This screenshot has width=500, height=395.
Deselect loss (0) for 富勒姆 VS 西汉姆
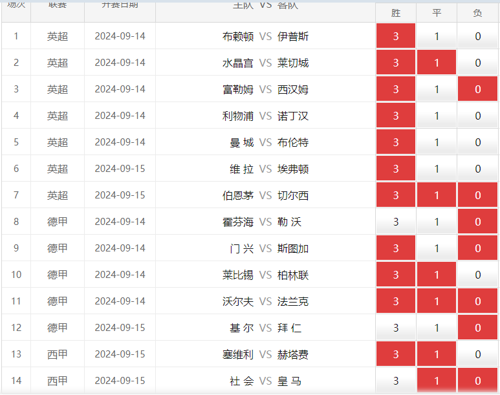(477, 89)
